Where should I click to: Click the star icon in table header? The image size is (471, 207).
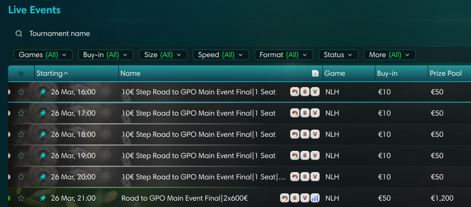[21, 74]
